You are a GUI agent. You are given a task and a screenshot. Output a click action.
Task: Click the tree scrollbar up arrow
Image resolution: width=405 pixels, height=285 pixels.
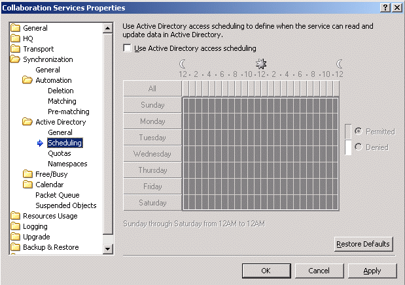[x=108, y=28]
